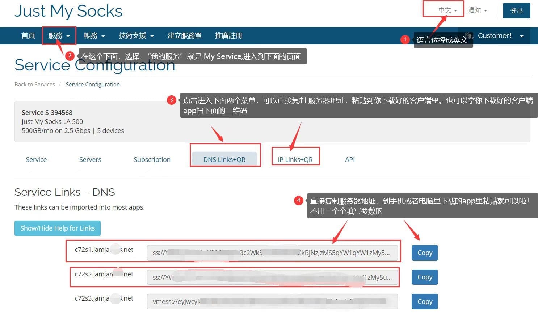Click Show/Hide Help for Links
The image size is (538, 314).
[x=57, y=228]
